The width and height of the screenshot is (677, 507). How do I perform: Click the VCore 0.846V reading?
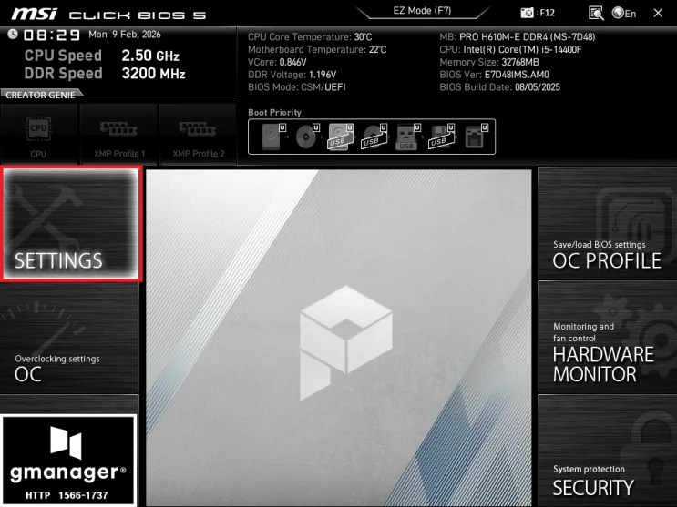(x=277, y=62)
